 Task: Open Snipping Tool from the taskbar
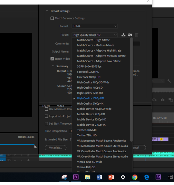(x=64, y=177)
